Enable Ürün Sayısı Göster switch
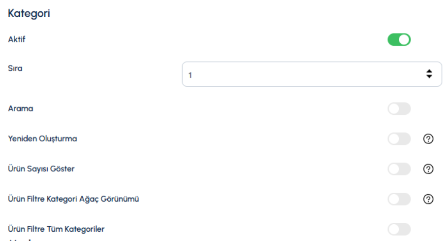This screenshot has height=241, width=446. [399, 169]
